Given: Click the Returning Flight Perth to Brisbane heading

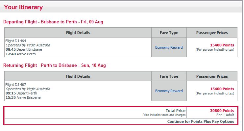Looking at the screenshot, I should pyautogui.click(x=55, y=65).
